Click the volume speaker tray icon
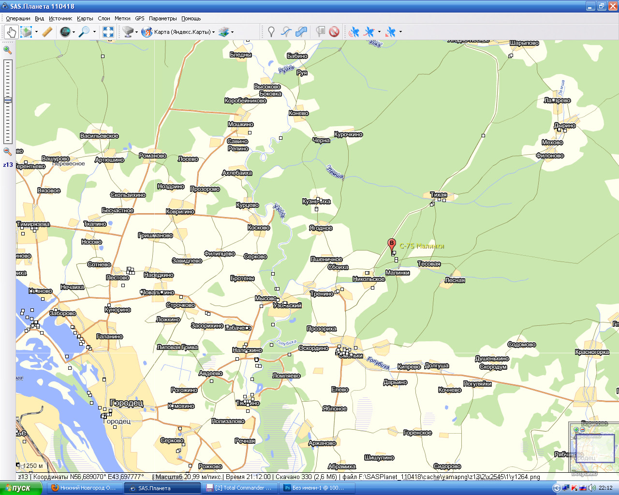 pyautogui.click(x=592, y=488)
